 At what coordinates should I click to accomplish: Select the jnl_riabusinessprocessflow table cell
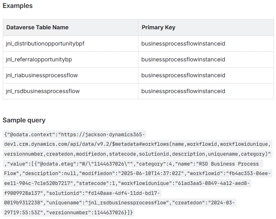pos(42,75)
